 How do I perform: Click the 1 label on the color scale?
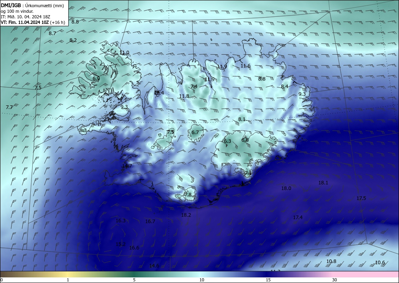pyautogui.click(x=68, y=280)
